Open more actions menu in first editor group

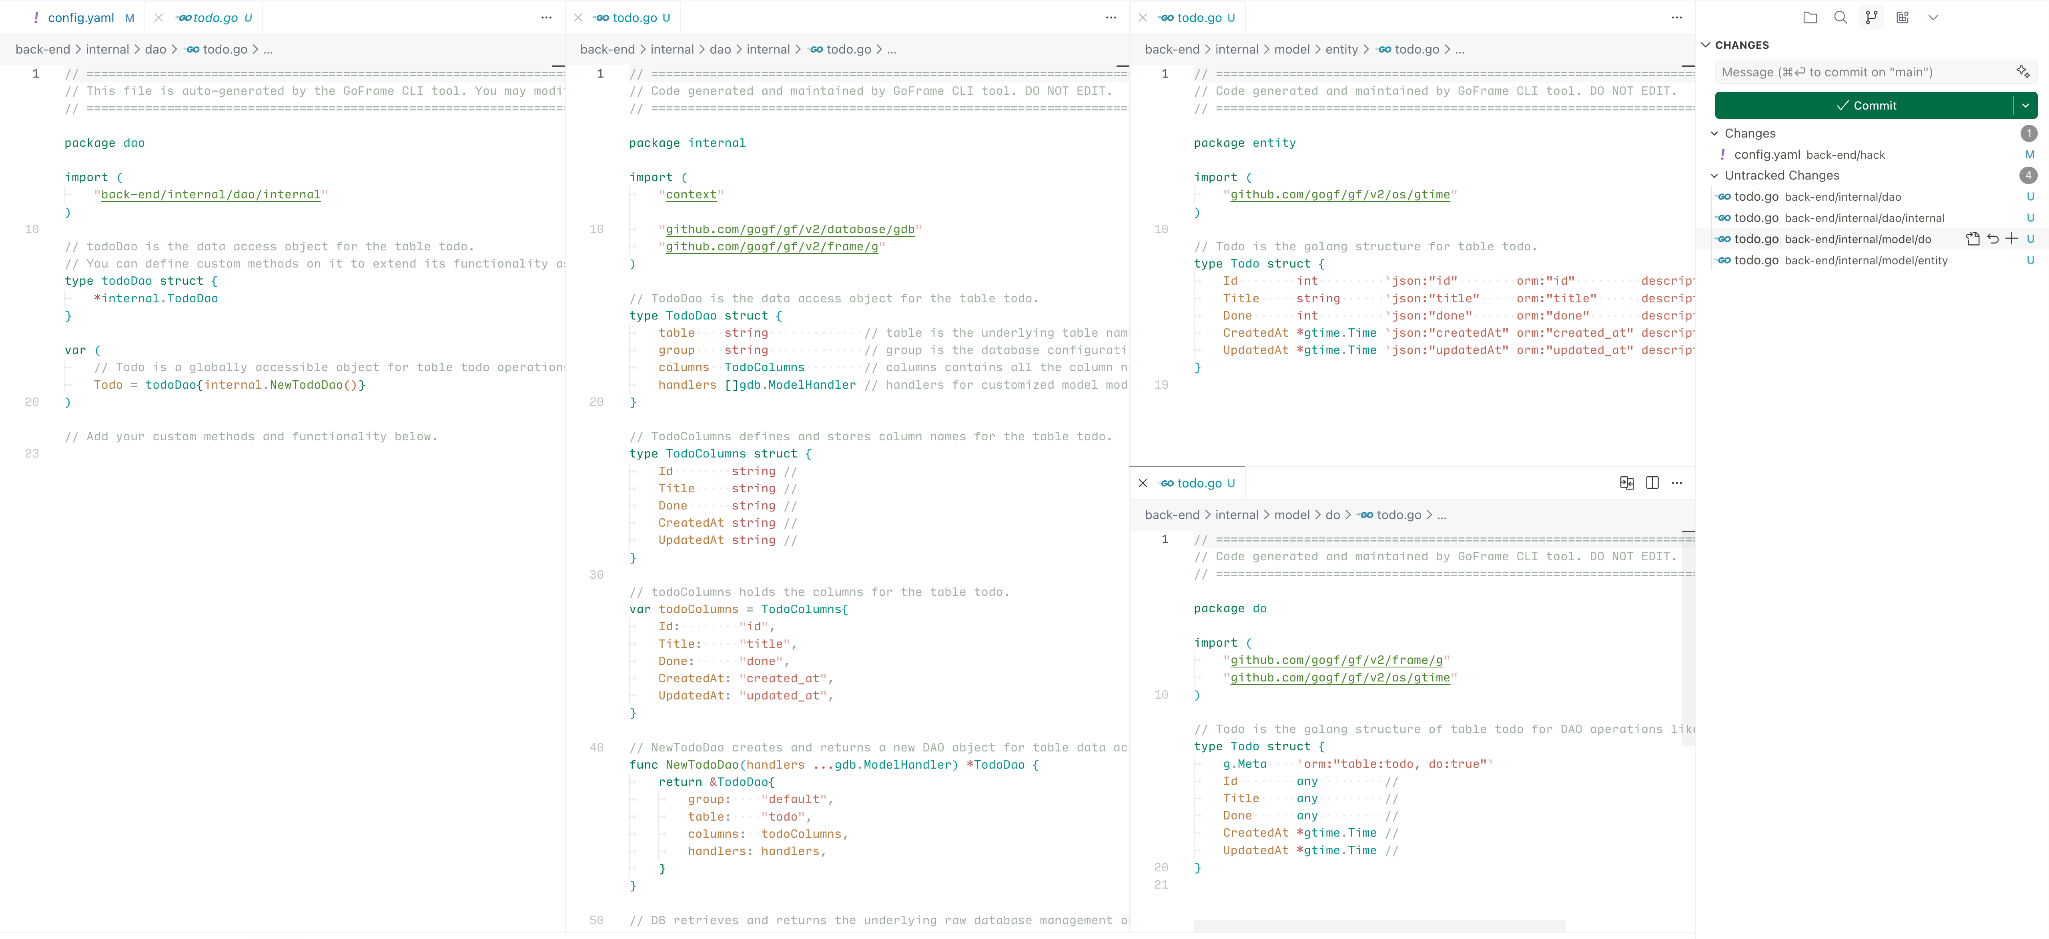546,18
